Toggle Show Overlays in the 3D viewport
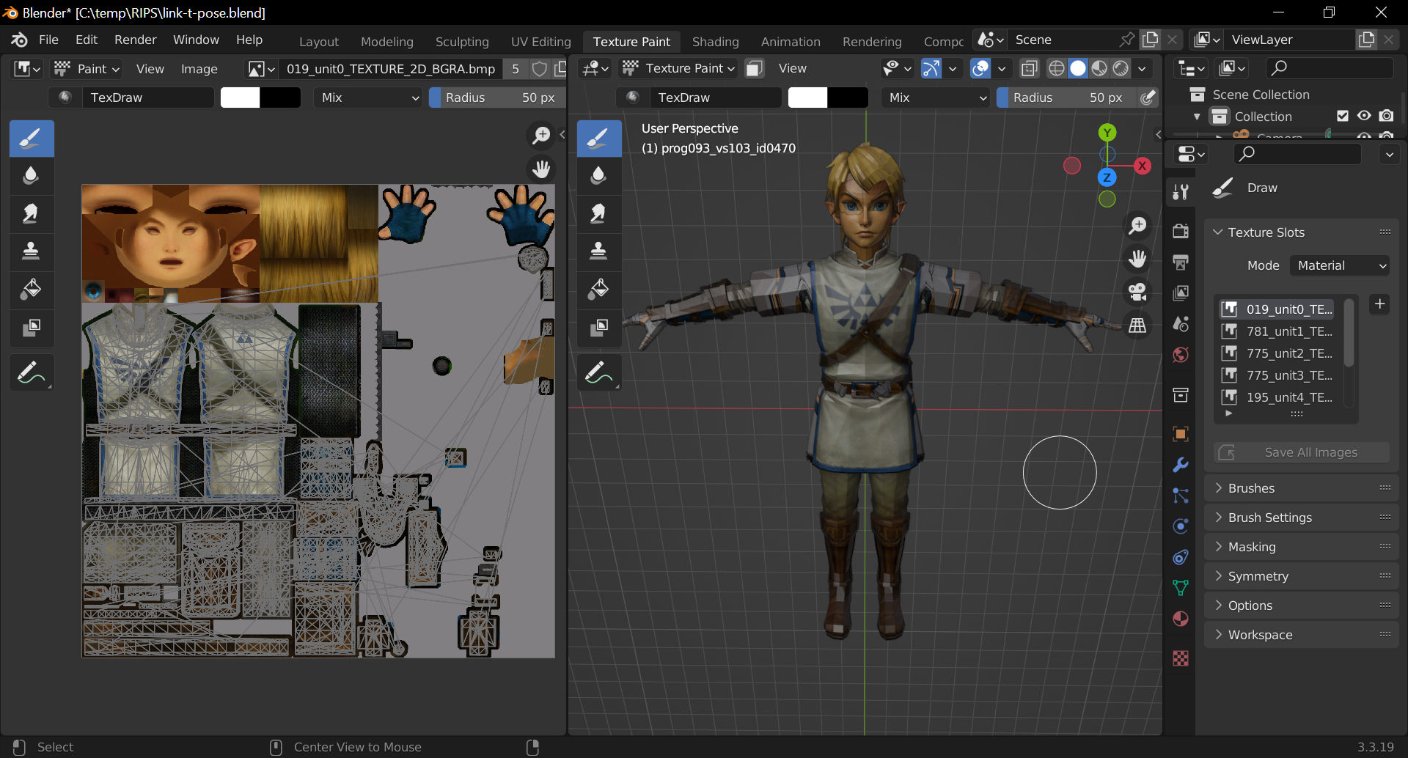 pyautogui.click(x=980, y=68)
